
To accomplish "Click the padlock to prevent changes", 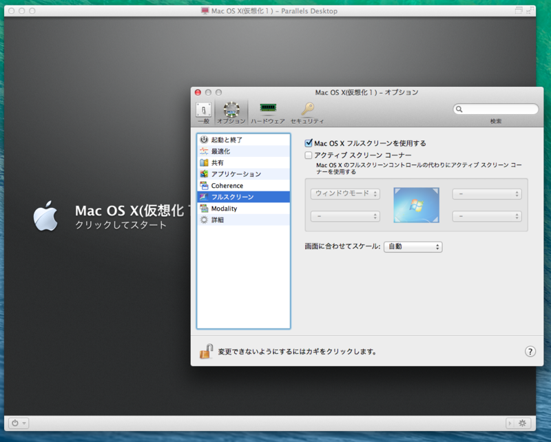I will 206,351.
